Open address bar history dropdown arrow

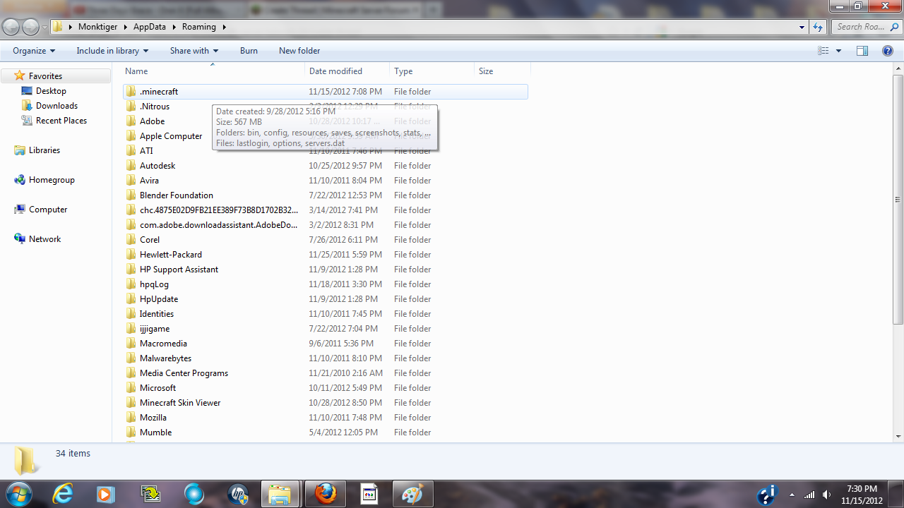pos(802,27)
